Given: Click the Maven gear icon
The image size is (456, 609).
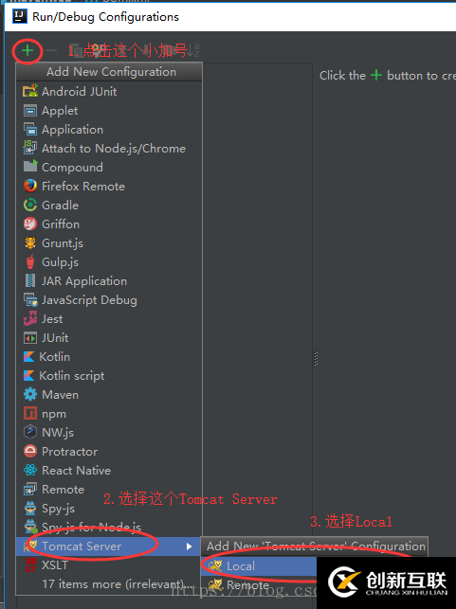Looking at the screenshot, I should pos(30,394).
